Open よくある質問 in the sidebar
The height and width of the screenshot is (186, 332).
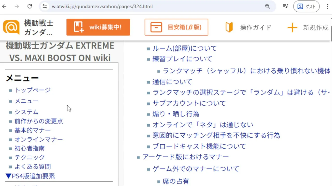(33, 166)
